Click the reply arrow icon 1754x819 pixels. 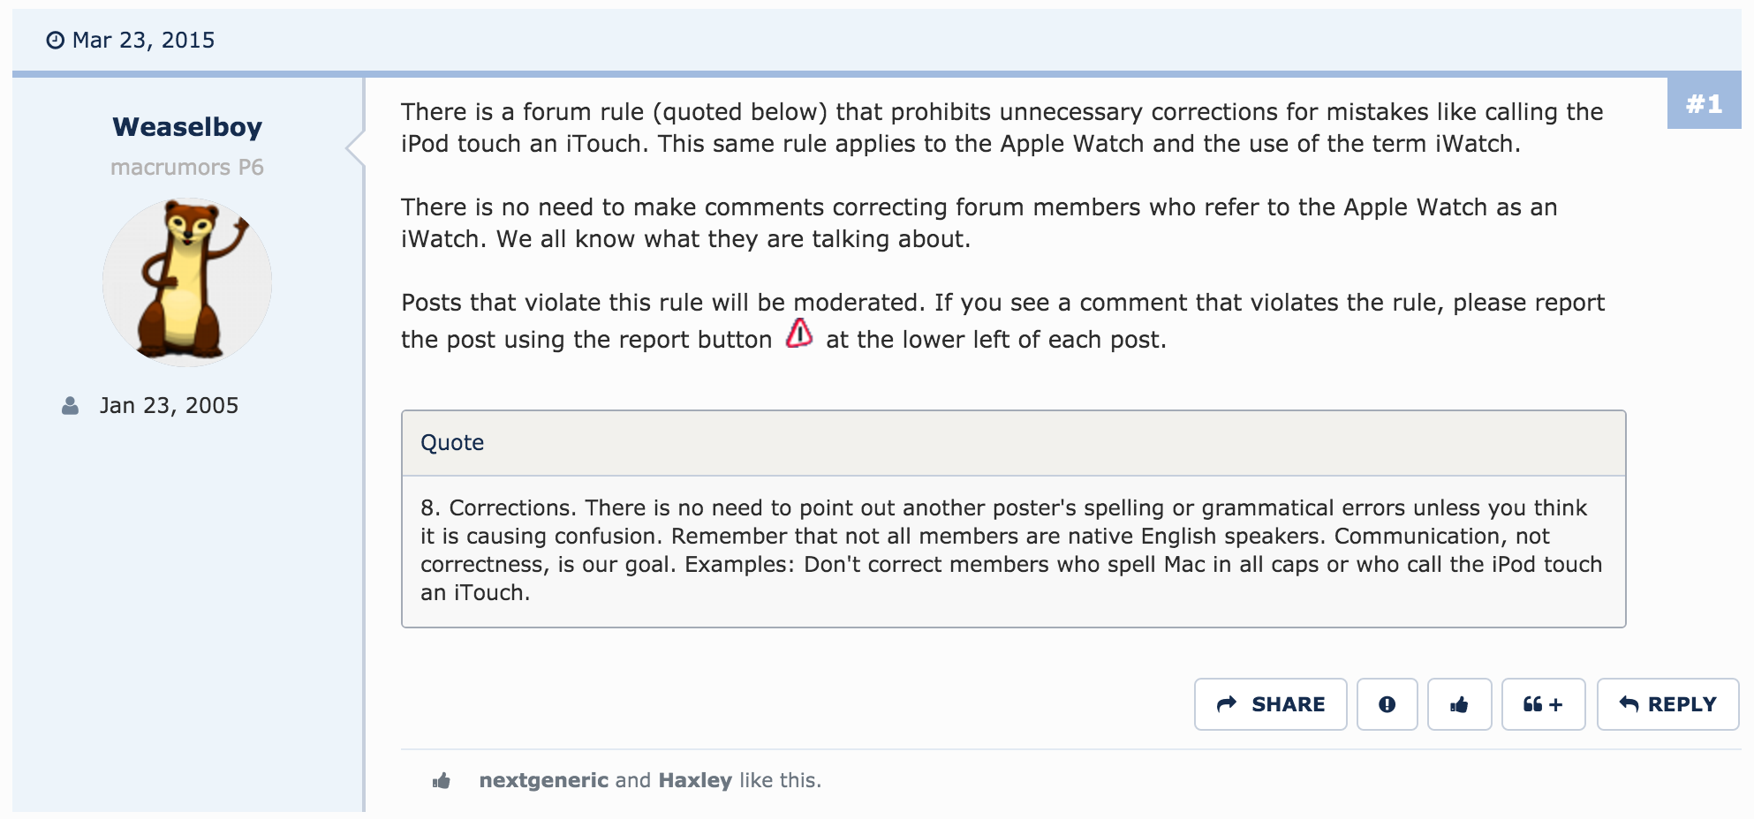(x=1629, y=704)
